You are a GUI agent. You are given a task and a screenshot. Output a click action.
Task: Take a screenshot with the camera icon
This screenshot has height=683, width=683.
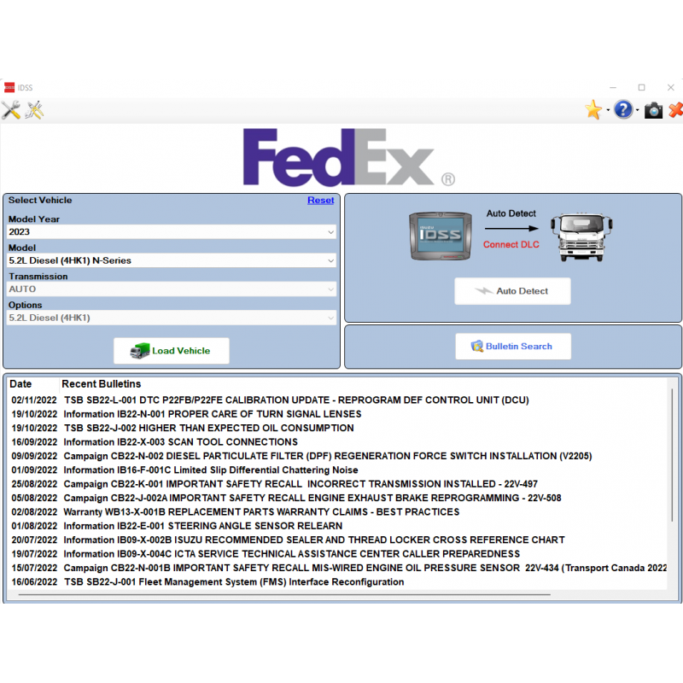point(653,110)
